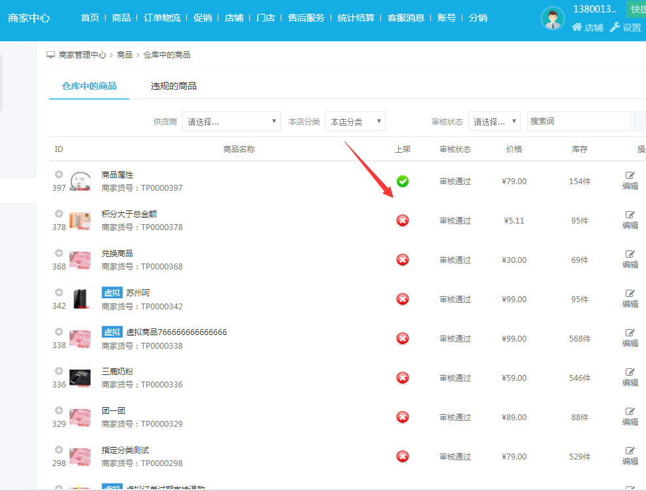Click the edit icon for product 397
The image size is (646, 491).
point(630,176)
